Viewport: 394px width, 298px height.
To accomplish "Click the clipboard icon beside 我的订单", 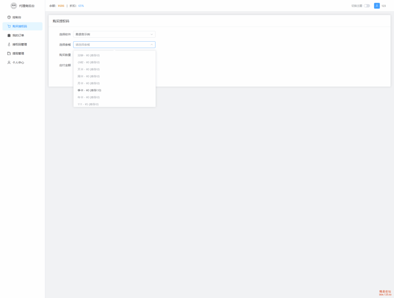I will pyautogui.click(x=9, y=35).
